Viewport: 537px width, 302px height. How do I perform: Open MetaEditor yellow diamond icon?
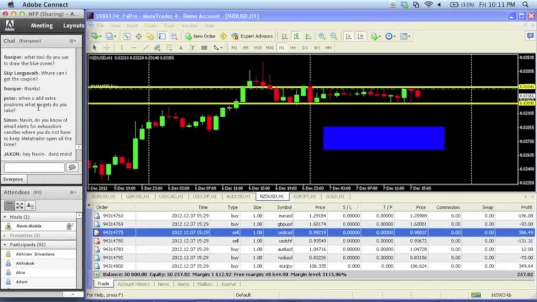223,36
